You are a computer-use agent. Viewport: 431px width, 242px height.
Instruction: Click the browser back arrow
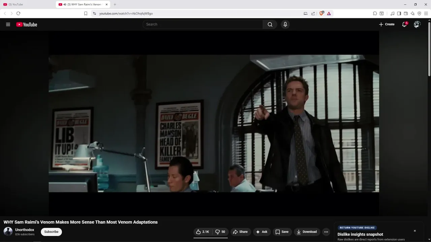[5, 13]
